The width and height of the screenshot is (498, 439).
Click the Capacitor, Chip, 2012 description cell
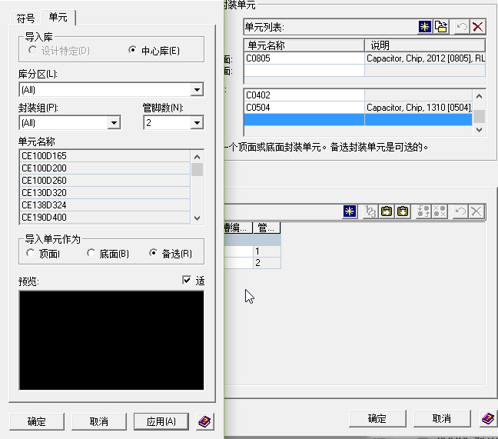coord(425,58)
